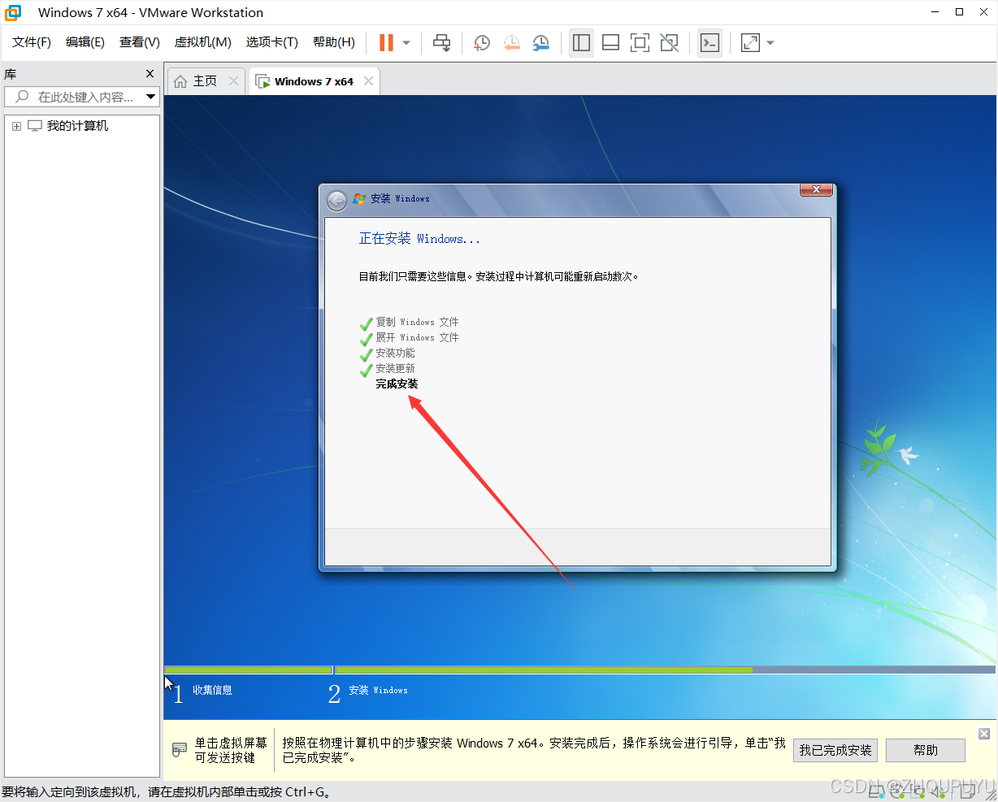998x802 pixels.
Task: Click the stretch guest display icon
Action: tap(750, 43)
